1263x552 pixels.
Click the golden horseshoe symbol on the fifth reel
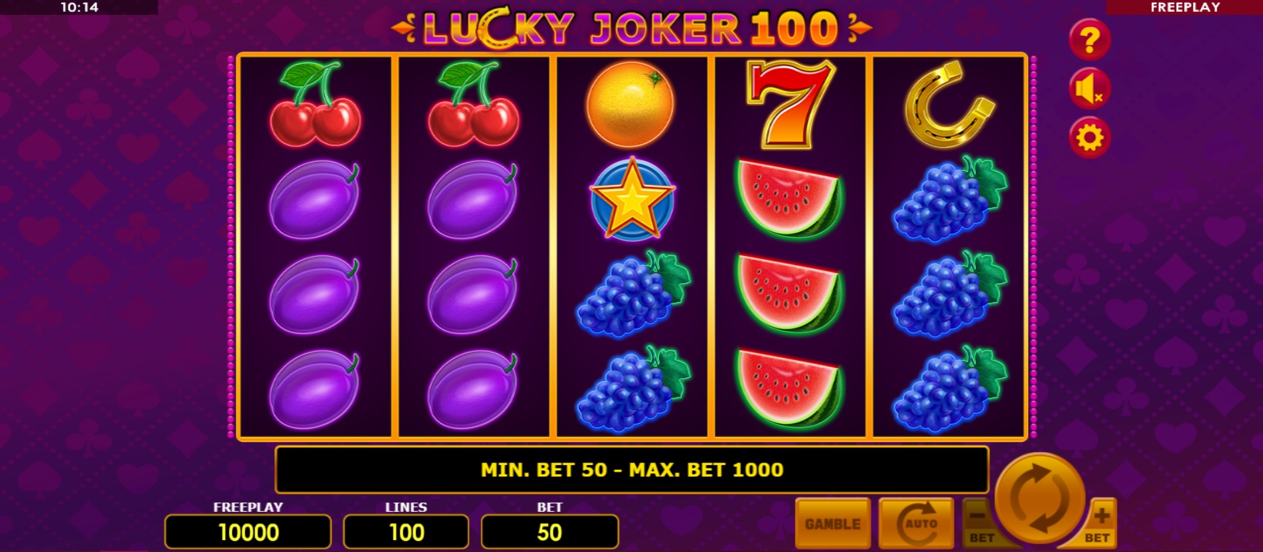[948, 104]
